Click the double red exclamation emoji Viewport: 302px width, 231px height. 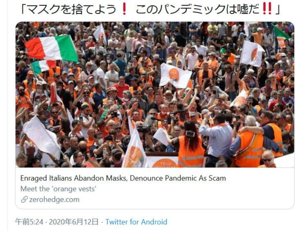[267, 10]
